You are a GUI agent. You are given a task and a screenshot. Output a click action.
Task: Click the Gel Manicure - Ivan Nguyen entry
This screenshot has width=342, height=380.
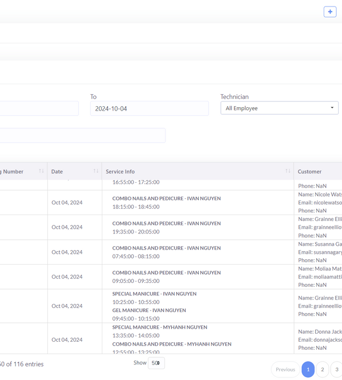(149, 310)
